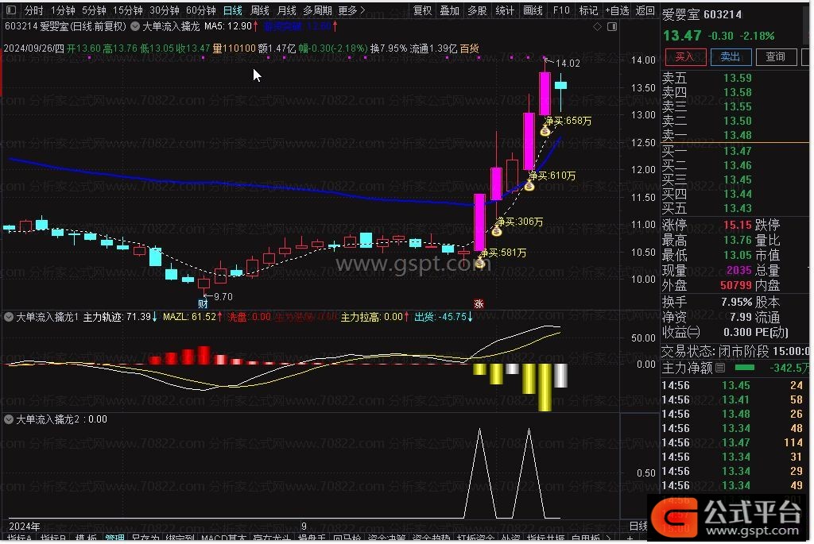Click the red 买入 buy button
This screenshot has width=814, height=544.
click(x=685, y=57)
